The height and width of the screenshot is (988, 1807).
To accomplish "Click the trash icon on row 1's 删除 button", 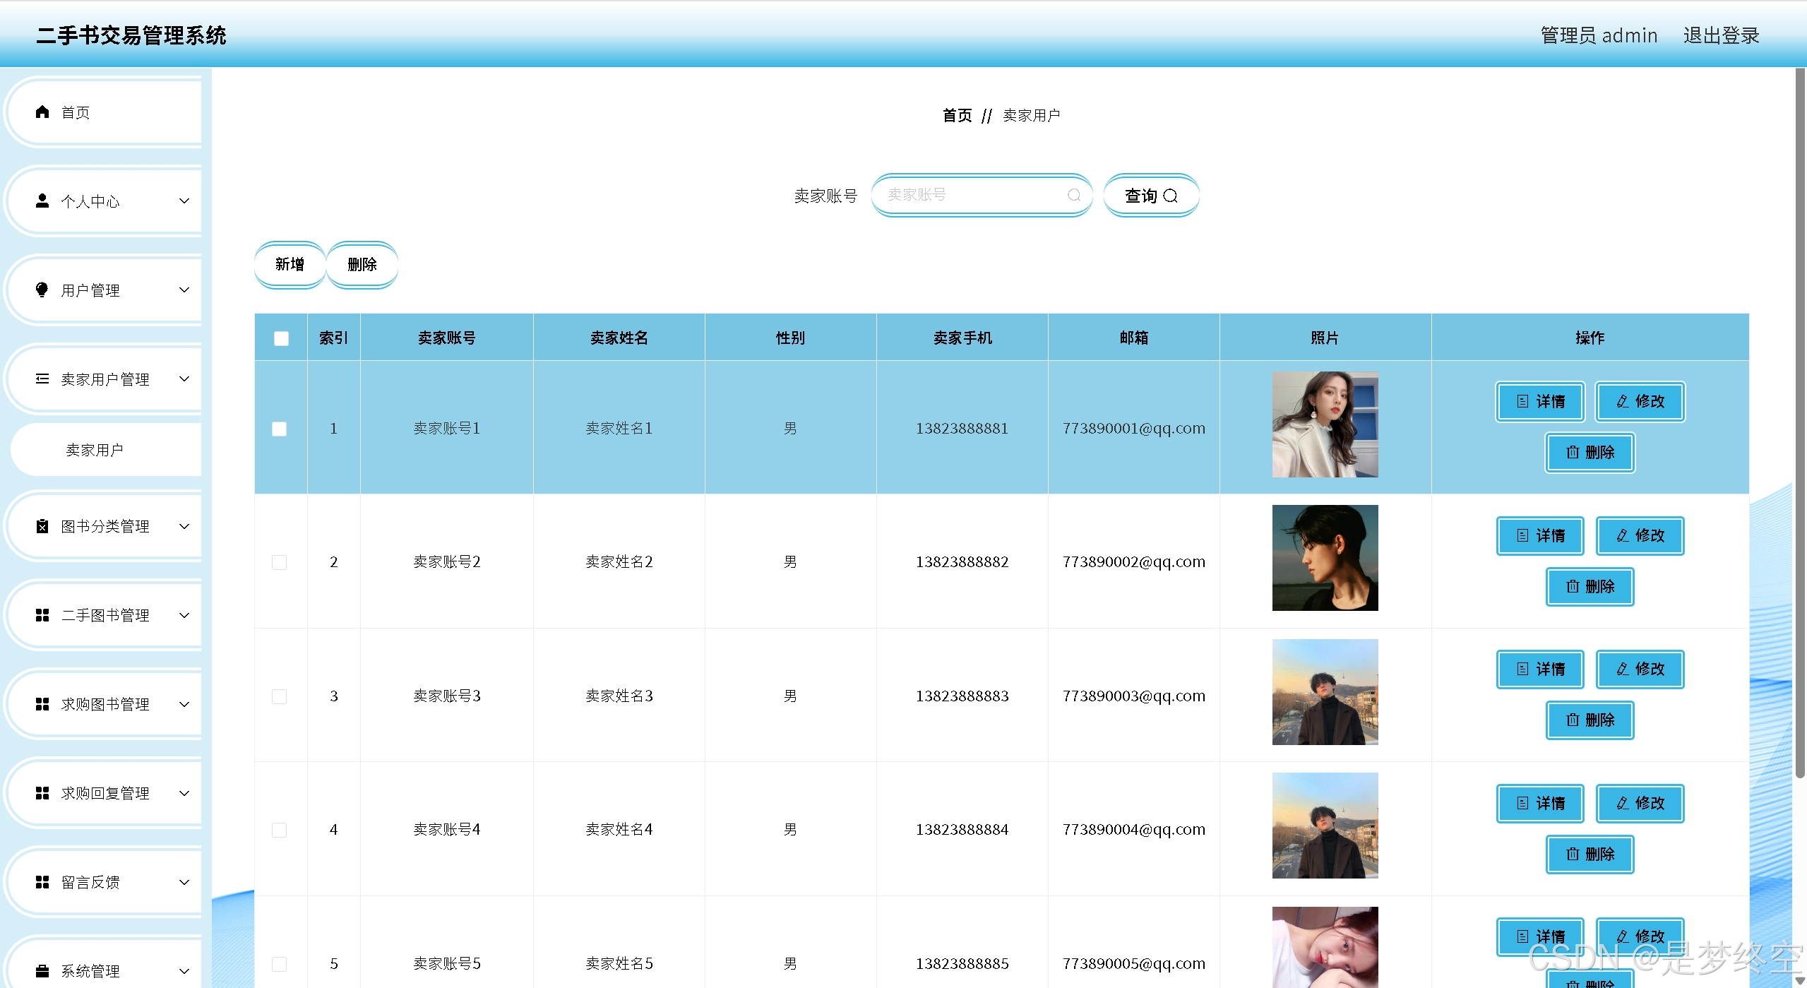I will 1573,452.
